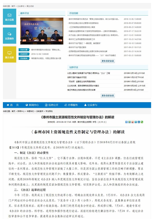The height and width of the screenshot is (222, 154).
Task: Open interview 运用新理念新思维推动国土资源行政争议有效化解
Action: tap(88, 52)
